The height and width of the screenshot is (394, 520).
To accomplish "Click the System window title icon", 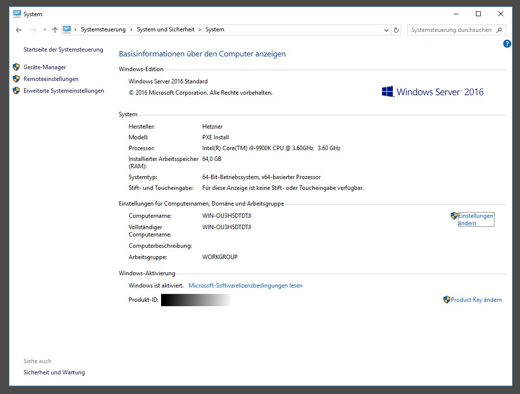I will point(17,14).
